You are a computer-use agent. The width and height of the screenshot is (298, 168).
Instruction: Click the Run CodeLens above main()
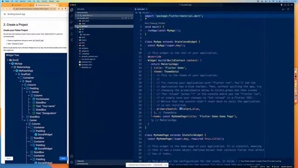(147, 23)
